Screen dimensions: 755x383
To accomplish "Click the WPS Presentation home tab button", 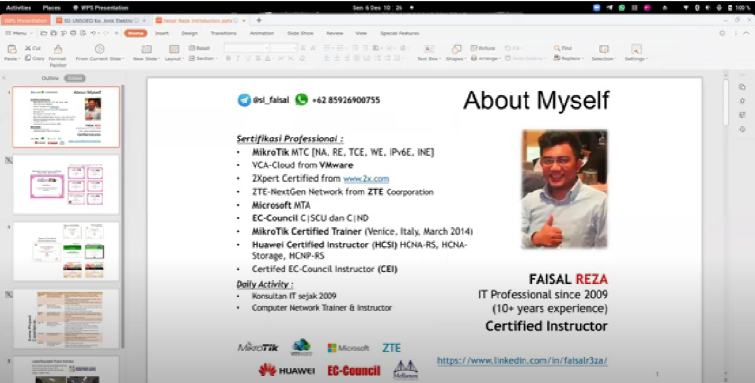I will 25,21.
